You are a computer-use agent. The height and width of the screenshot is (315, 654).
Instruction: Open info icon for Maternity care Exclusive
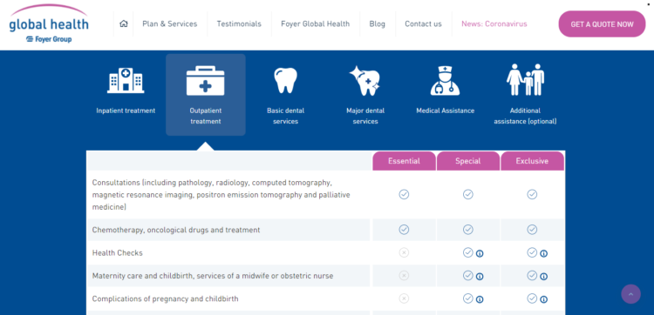543,277
